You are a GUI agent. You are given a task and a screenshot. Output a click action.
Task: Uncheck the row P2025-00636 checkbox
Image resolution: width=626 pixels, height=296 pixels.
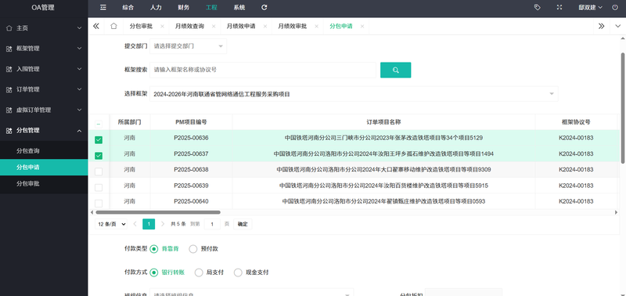[99, 139]
